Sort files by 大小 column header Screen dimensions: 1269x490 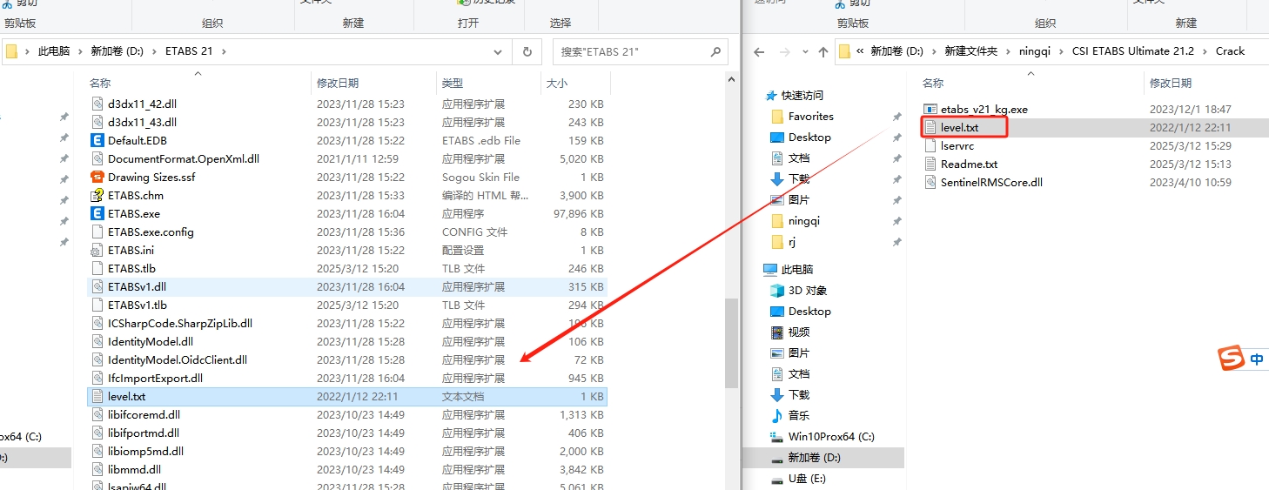tap(557, 84)
